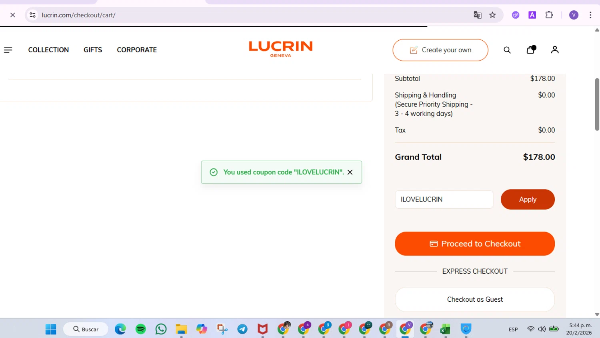The width and height of the screenshot is (600, 338).
Task: Open Microsoft Edge from the taskbar
Action: click(x=120, y=329)
